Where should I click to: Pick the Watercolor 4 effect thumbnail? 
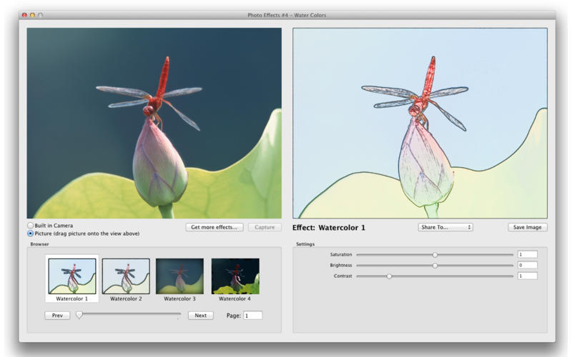235,276
